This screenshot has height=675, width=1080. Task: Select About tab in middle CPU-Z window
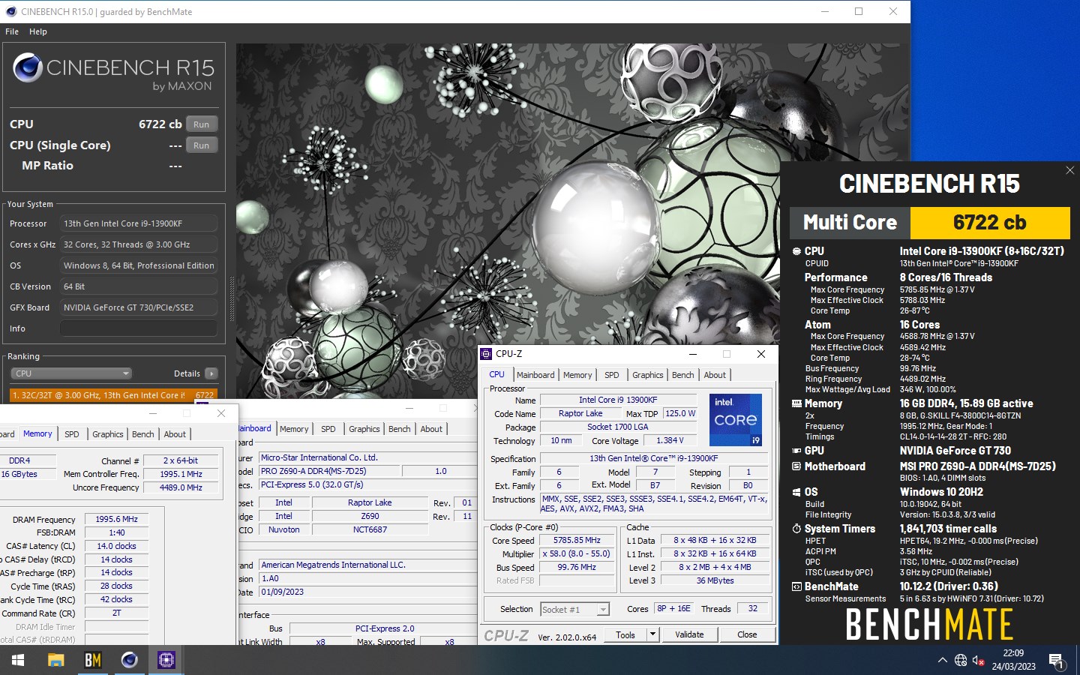point(431,429)
